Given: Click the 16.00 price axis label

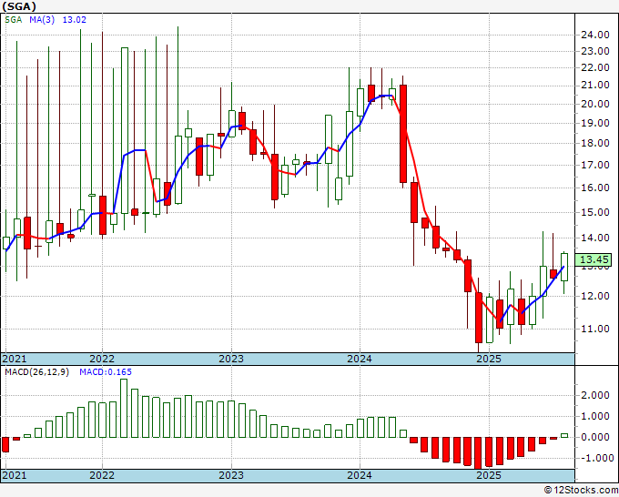Looking at the screenshot, I should click(595, 188).
